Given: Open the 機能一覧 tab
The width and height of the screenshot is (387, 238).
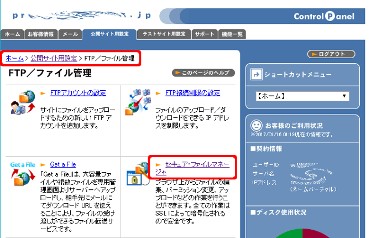Looking at the screenshot, I should (x=232, y=34).
